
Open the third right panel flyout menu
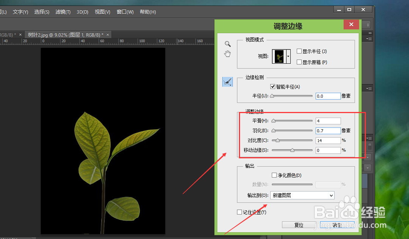tap(369, 138)
